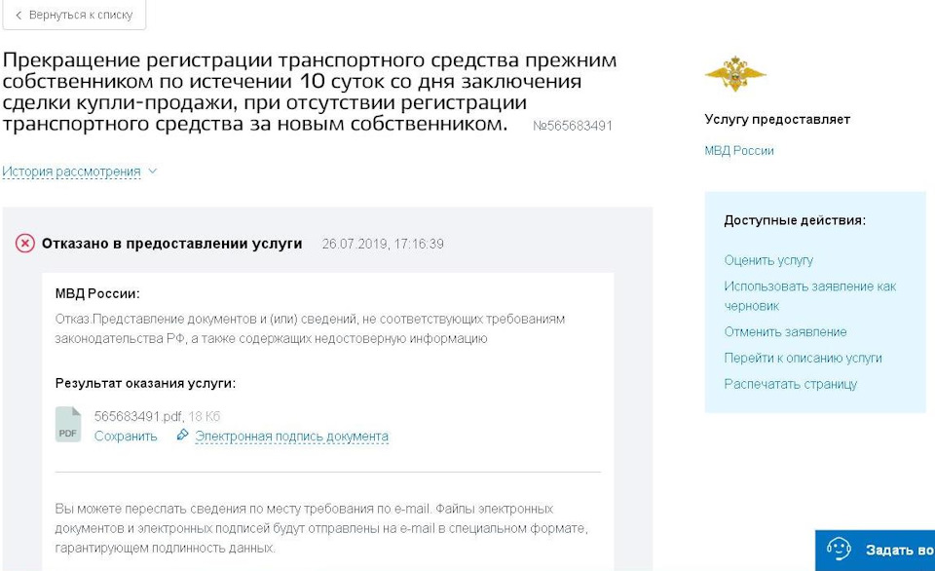This screenshot has height=571, width=935.
Task: Click the chevron next to 'История рассмотрения'
Action: (153, 171)
